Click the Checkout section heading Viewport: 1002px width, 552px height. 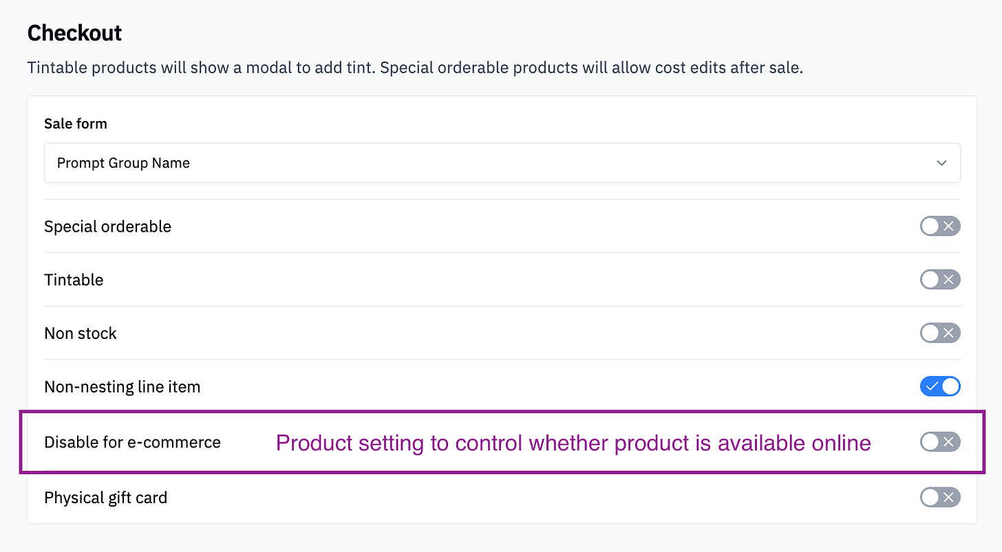pos(74,32)
